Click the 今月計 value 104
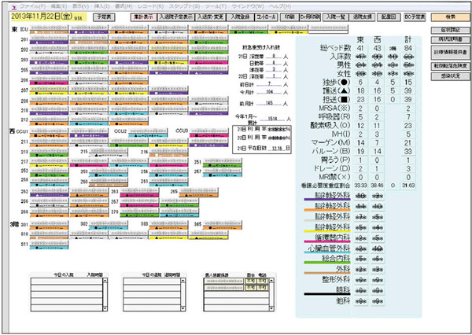 (x=269, y=91)
